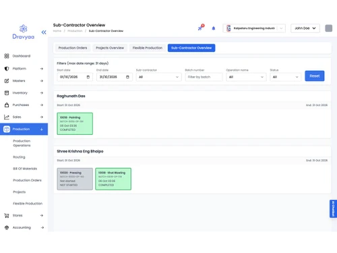The width and height of the screenshot is (337, 253).
Task: Open the Dashboard grid icon
Action: (7, 56)
